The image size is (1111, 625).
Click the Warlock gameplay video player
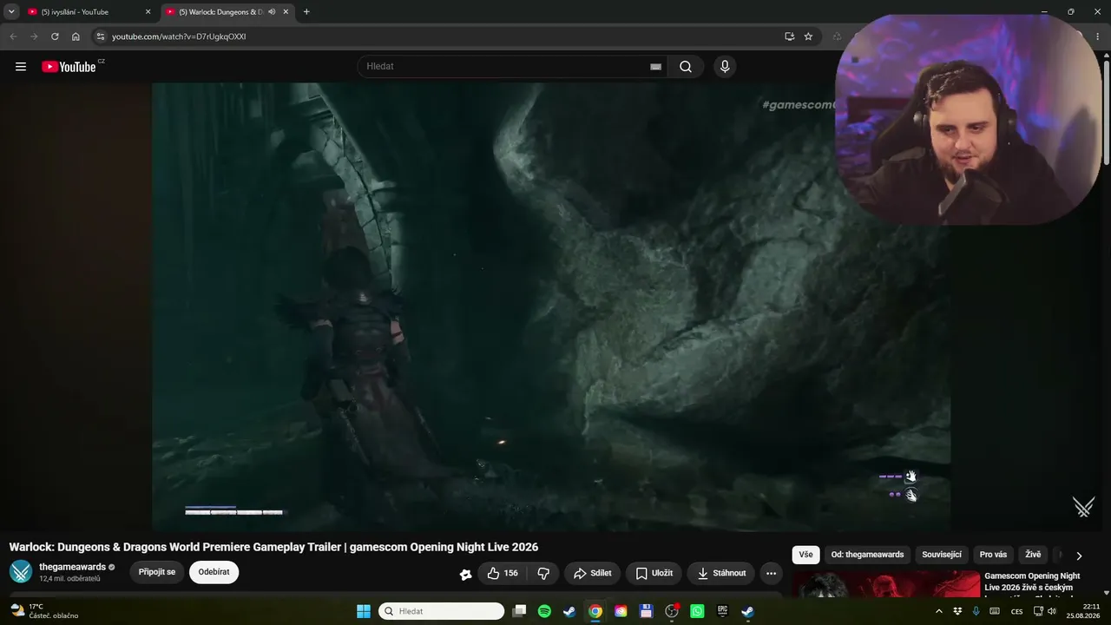tap(551, 306)
